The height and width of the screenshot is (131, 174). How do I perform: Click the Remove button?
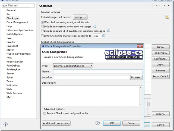click(x=161, y=70)
